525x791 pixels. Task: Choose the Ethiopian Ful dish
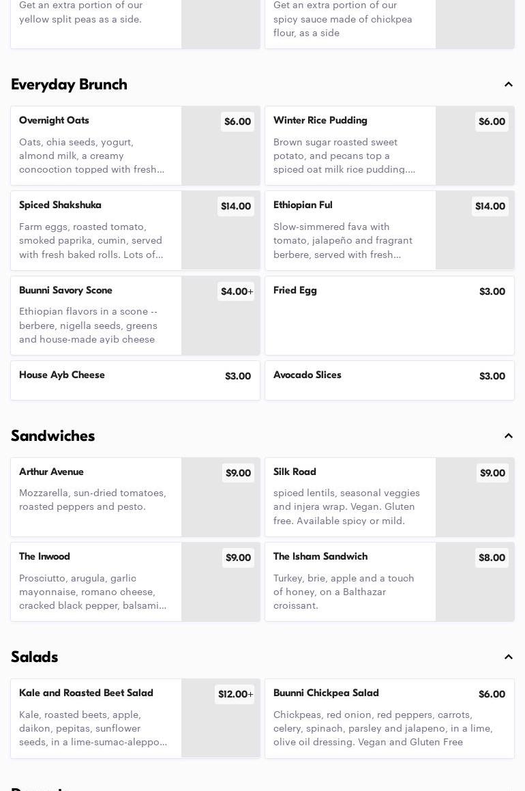[389, 231]
